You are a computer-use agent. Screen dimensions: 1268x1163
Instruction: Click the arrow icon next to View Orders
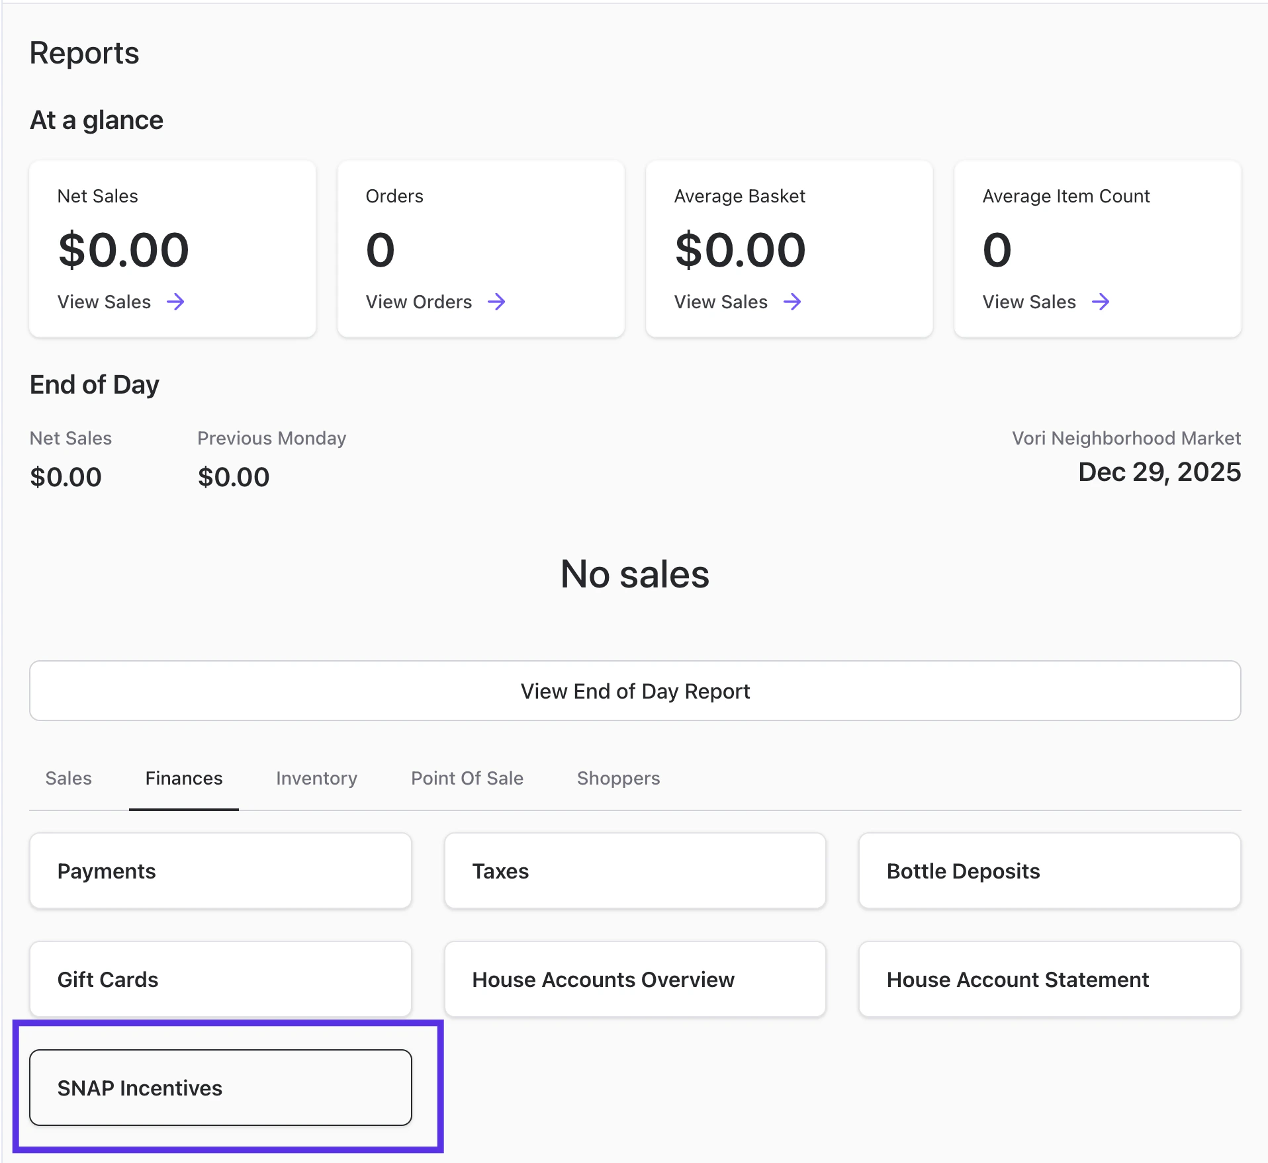pos(496,302)
